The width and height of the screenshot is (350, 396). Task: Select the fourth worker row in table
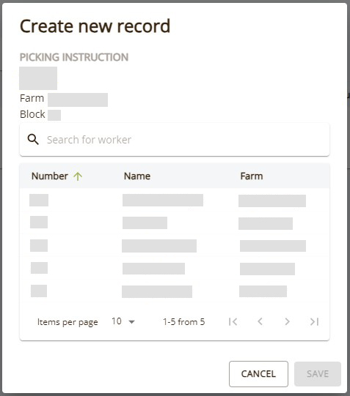click(175, 268)
